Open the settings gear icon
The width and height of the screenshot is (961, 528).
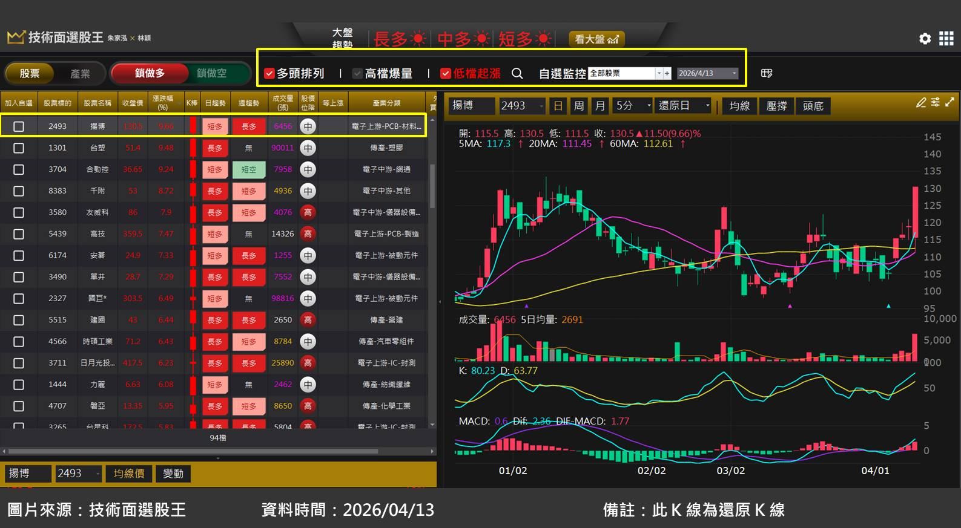[x=925, y=39]
